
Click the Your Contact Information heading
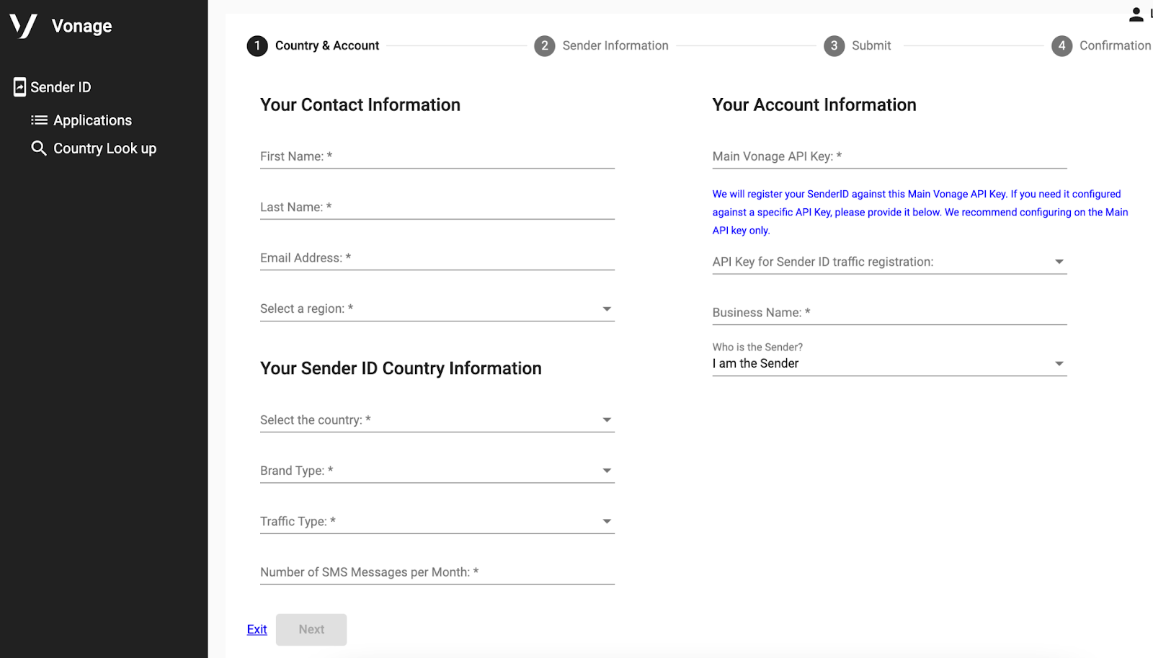pyautogui.click(x=360, y=105)
